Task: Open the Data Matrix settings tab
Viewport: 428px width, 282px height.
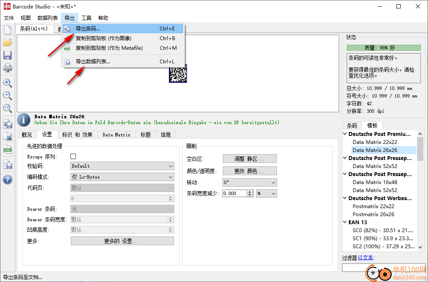Action: click(116, 135)
